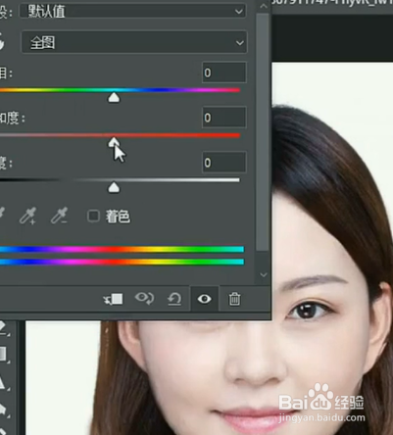Click the hue value input field

(x=223, y=72)
